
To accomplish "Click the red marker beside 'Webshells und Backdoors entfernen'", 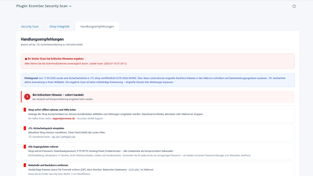I will tap(25, 165).
